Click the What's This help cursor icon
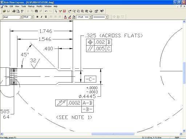Screen dimensions: 186x139 (102, 11)
